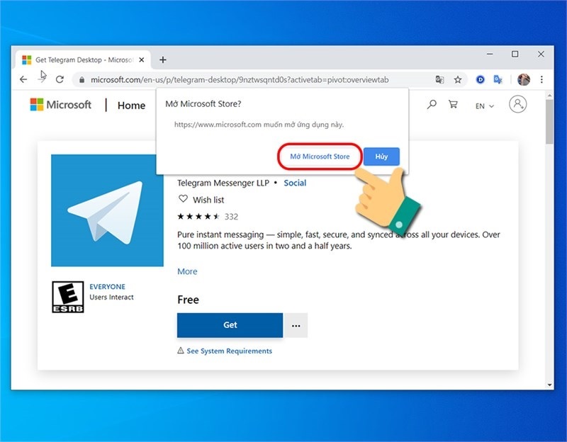View site security via the lock icon
567x442 pixels.
pos(84,80)
